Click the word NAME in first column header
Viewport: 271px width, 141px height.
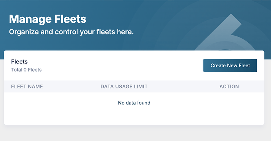click(x=36, y=87)
